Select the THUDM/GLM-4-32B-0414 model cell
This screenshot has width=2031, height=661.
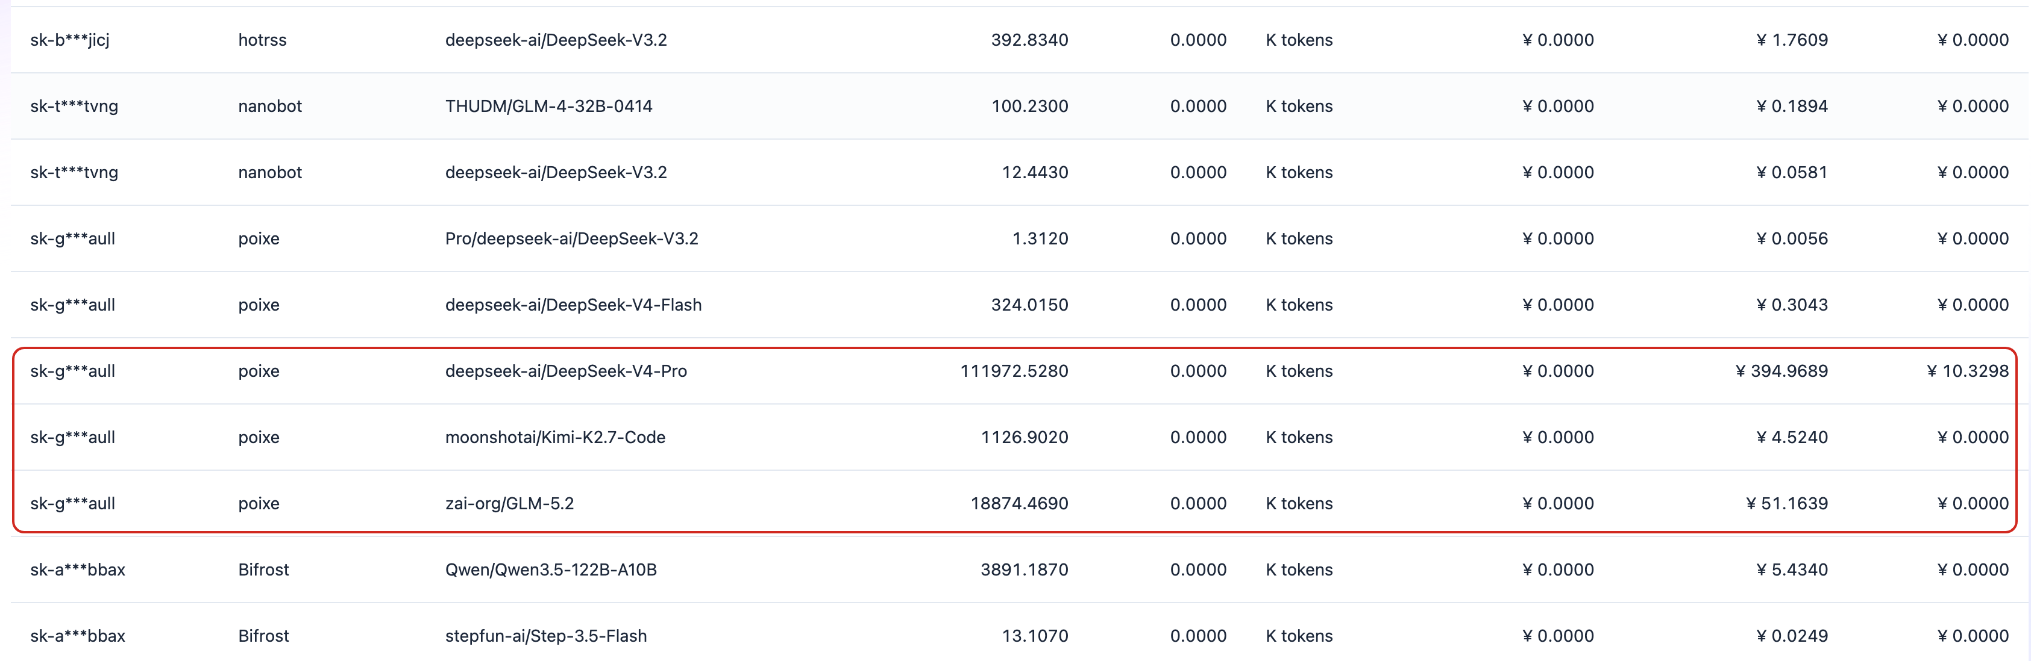tap(548, 107)
